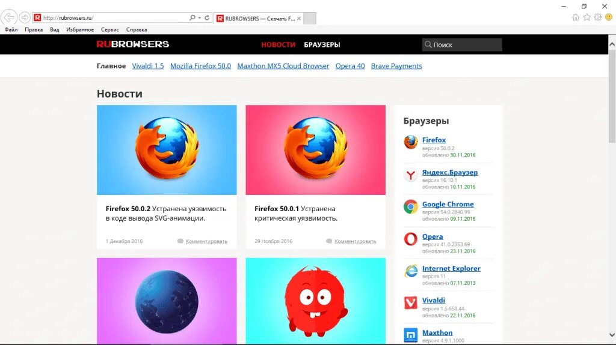Go to НОВОСТИ section
This screenshot has height=345, width=616.
point(278,44)
